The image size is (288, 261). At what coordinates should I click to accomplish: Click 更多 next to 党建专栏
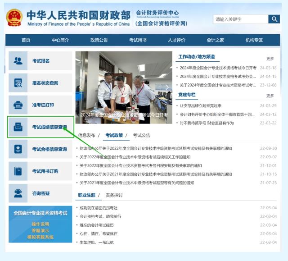[270, 96]
